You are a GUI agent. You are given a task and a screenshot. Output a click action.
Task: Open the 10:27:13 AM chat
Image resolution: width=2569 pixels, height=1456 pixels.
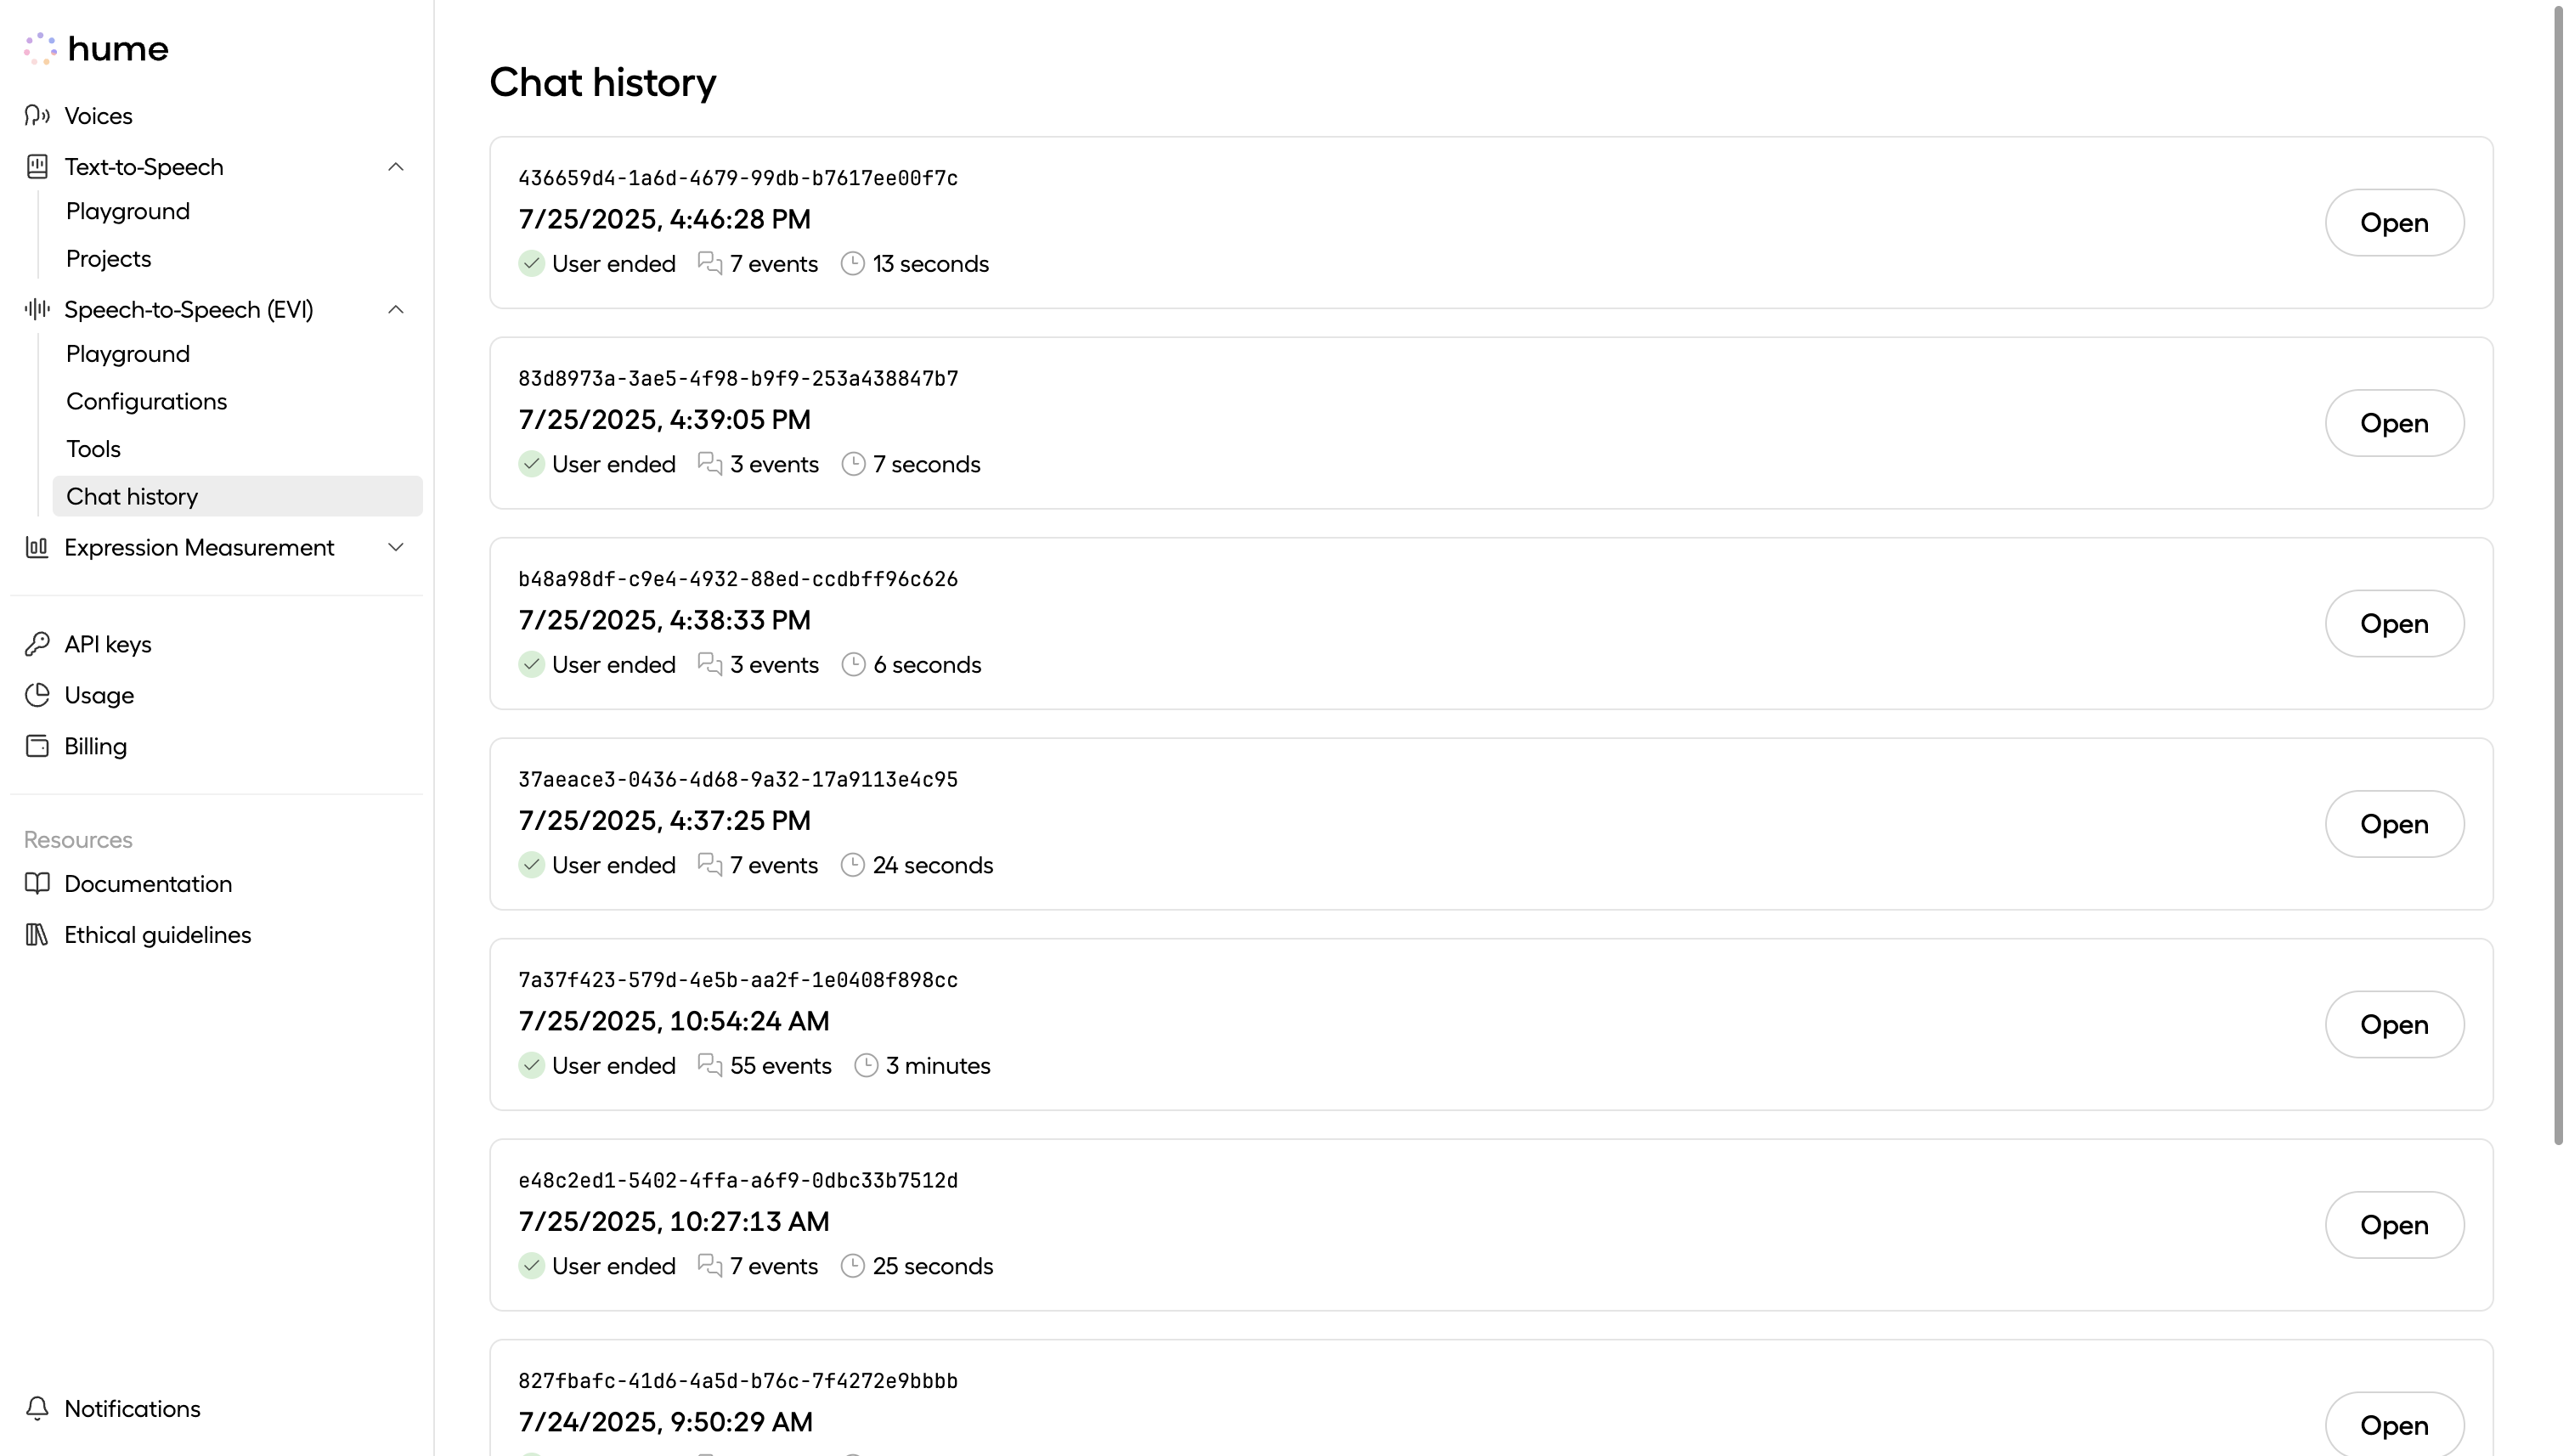pos(2393,1225)
